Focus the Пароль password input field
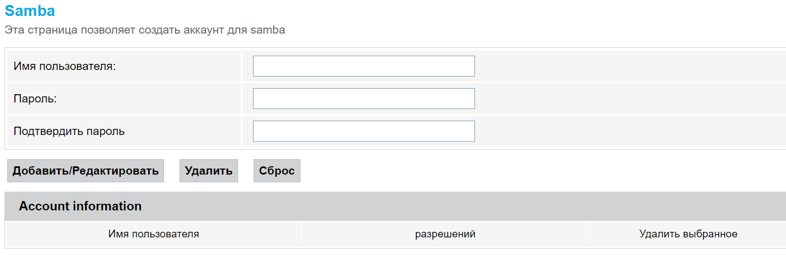 pyautogui.click(x=363, y=99)
